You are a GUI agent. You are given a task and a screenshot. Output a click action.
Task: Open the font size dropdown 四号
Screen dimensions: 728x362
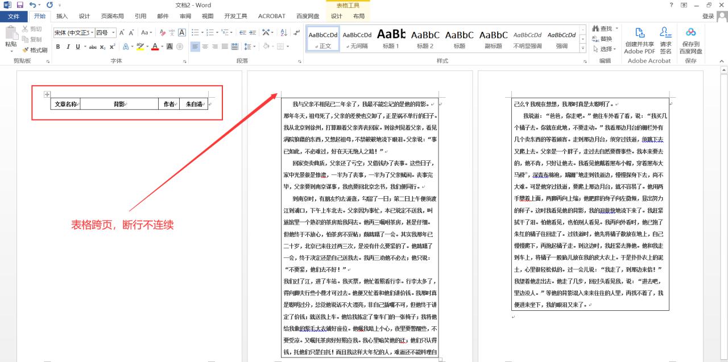tap(114, 33)
